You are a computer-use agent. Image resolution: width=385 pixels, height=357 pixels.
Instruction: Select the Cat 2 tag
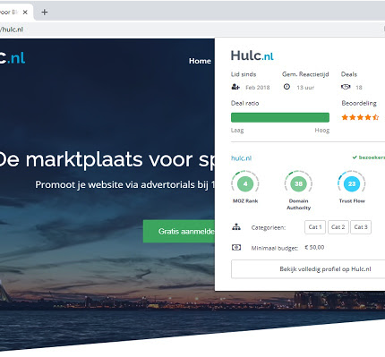338,227
